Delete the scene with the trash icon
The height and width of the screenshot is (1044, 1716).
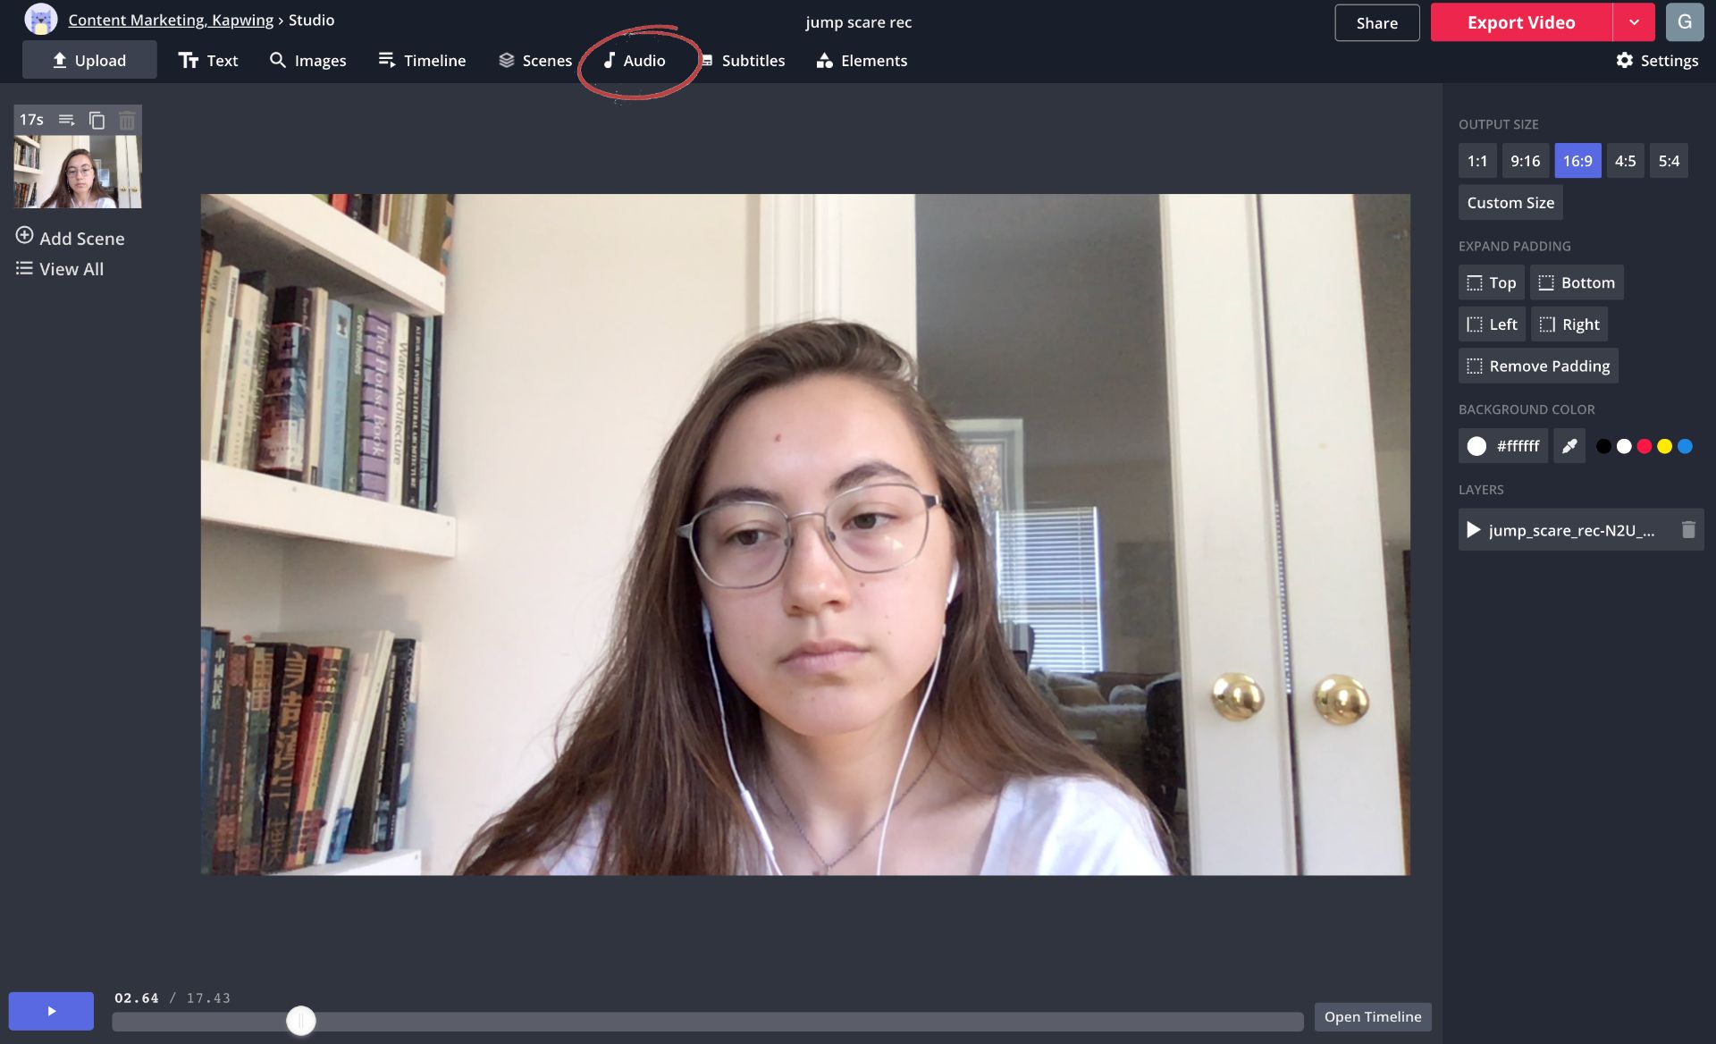(x=127, y=120)
